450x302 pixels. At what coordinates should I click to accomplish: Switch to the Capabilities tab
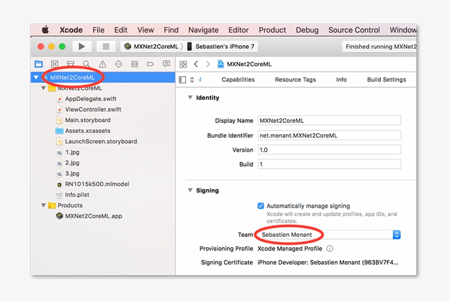(238, 79)
